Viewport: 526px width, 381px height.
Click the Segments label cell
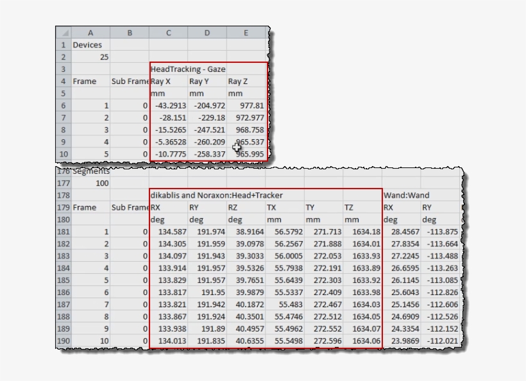pos(89,170)
